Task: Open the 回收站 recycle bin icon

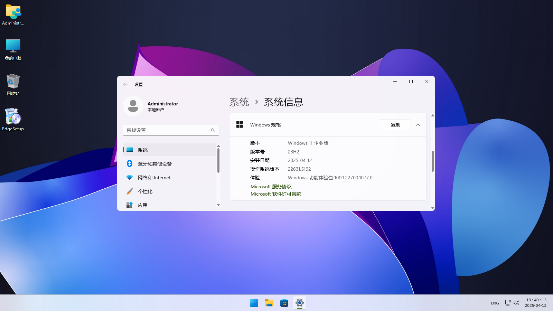Action: [13, 85]
